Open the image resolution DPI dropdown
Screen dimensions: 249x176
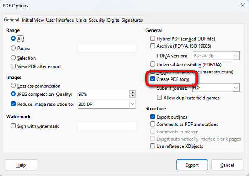(132, 104)
